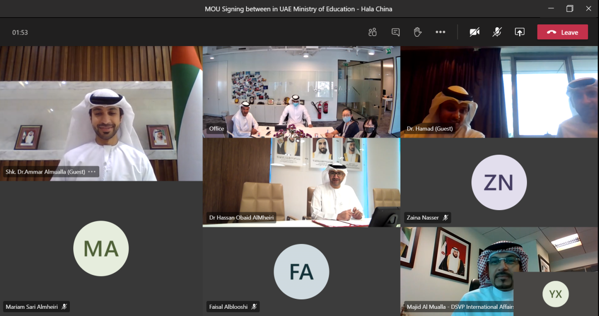Select Majid Al Mualla video tile
The width and height of the screenshot is (599, 316).
500,271
